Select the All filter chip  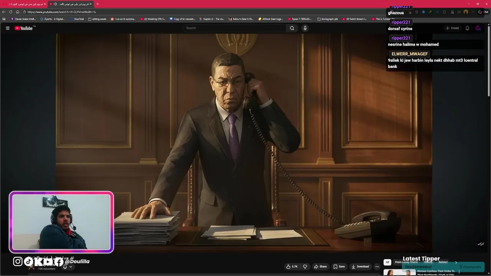387,262
